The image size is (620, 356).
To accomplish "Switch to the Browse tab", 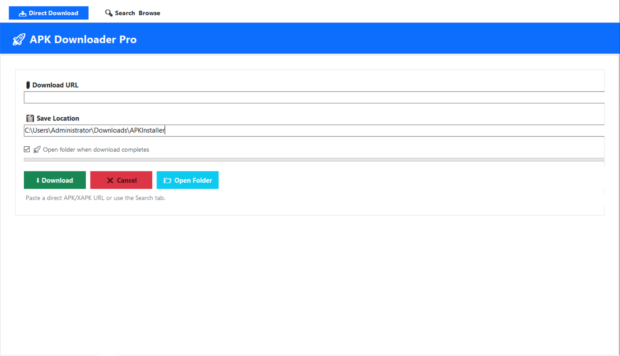I will pos(149,13).
